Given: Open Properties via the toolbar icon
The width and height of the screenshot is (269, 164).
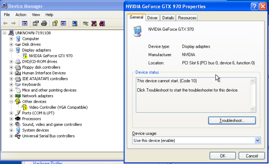Looking at the screenshot, I should (36, 23).
